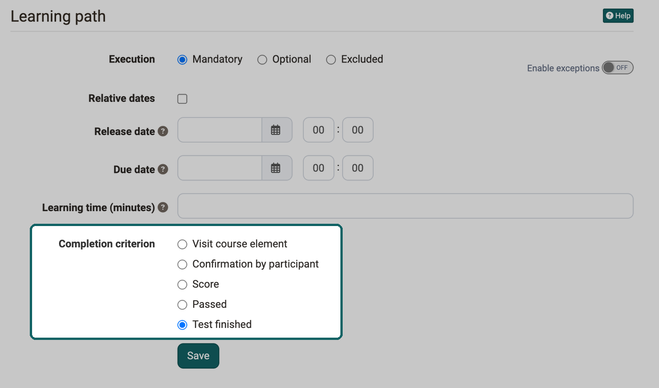Choose Confirmation by participant criterion
Screen dimensions: 659x388
click(x=182, y=264)
